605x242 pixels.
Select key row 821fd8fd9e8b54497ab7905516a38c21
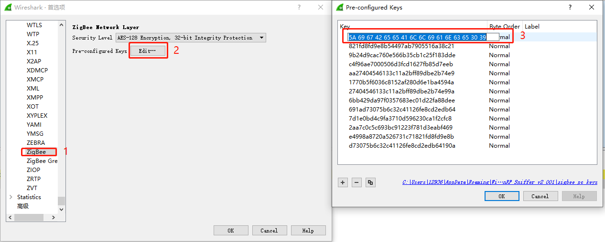pos(401,46)
